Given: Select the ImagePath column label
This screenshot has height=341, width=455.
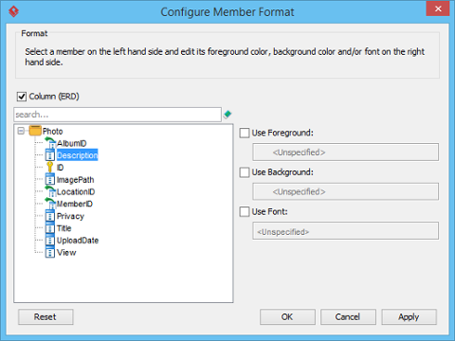Looking at the screenshot, I should (75, 180).
